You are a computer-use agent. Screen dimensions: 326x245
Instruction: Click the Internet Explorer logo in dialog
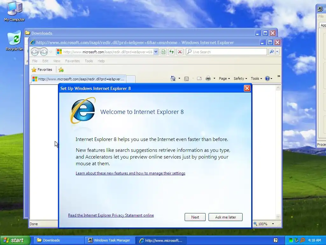[83, 110]
